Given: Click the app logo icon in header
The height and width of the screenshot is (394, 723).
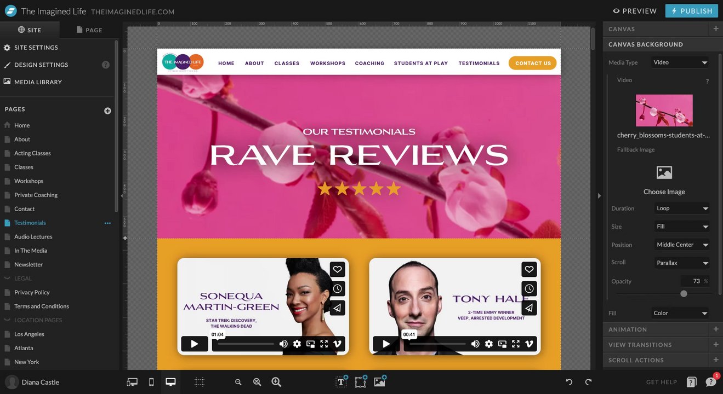Looking at the screenshot, I should click(10, 11).
